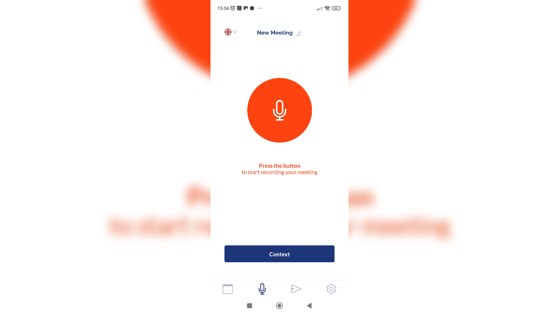This screenshot has width=559, height=314.
Task: Open the meetings list folder
Action: point(227,289)
